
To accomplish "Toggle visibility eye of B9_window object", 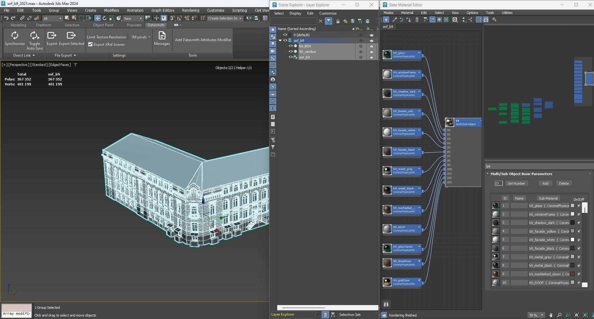I will click(x=291, y=51).
